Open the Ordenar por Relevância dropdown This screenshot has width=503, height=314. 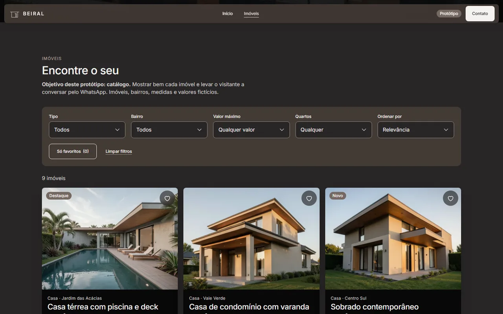415,130
